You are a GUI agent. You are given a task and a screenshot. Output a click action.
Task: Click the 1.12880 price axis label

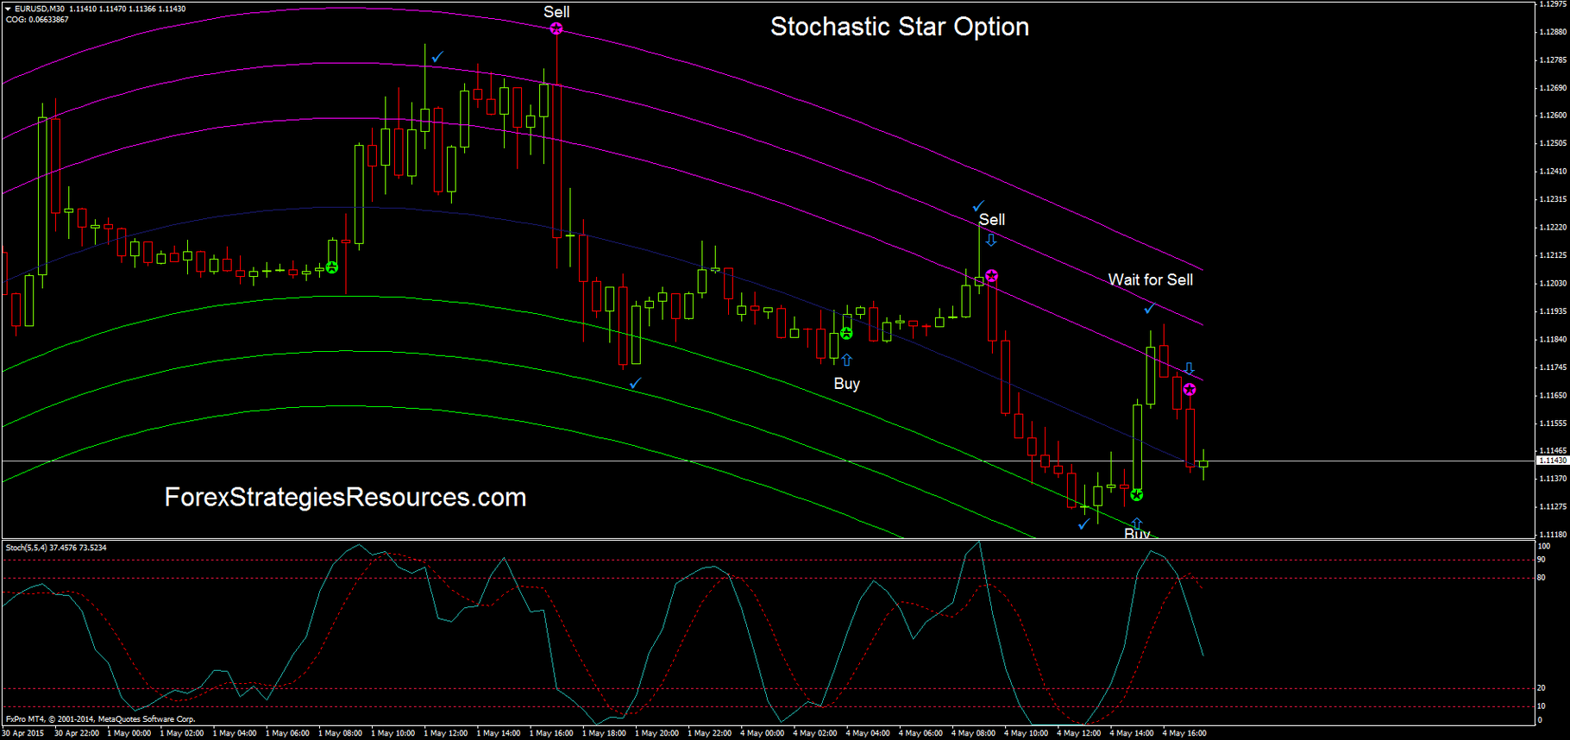coord(1553,32)
